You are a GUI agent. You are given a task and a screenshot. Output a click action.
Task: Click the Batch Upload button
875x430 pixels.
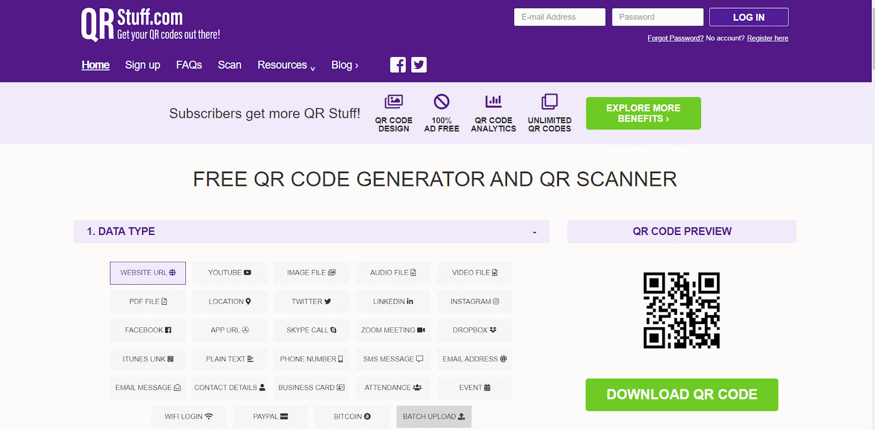(434, 417)
